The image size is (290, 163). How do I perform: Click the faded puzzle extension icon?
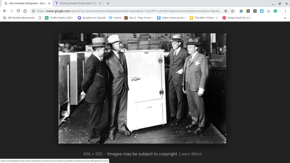(x=269, y=11)
